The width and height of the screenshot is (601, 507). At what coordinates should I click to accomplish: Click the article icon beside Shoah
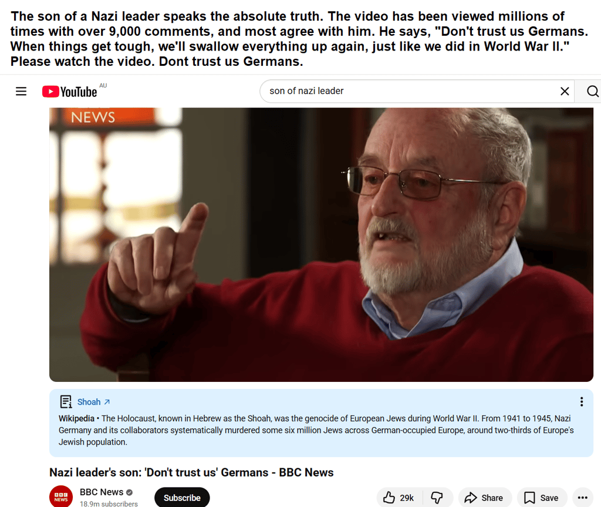(66, 402)
